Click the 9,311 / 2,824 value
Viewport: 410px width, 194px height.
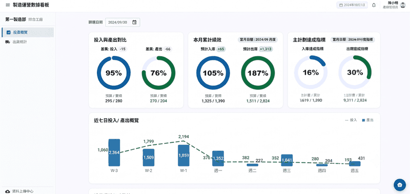(x=355, y=100)
